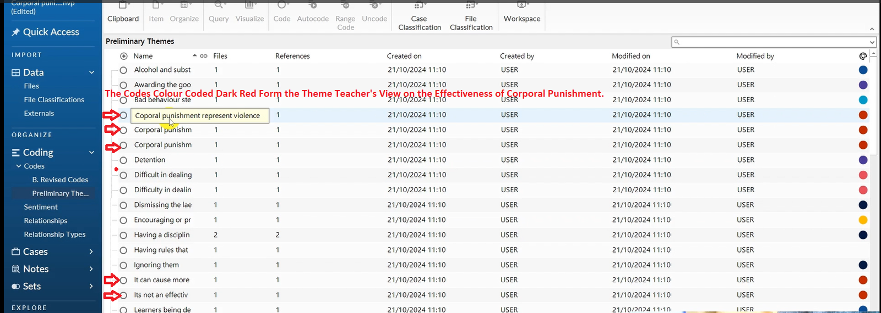This screenshot has width=881, height=313.
Task: Expand the Sets section chevron
Action: (91, 286)
